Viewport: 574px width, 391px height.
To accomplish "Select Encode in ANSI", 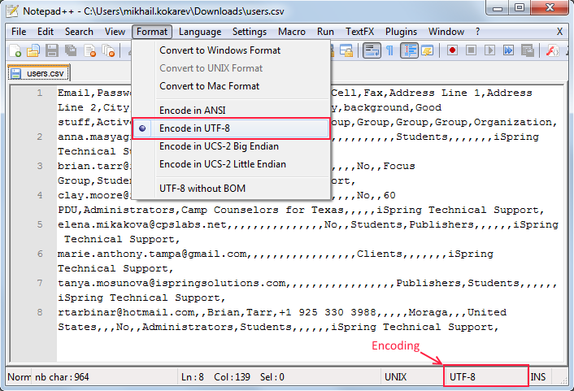I will (232, 111).
